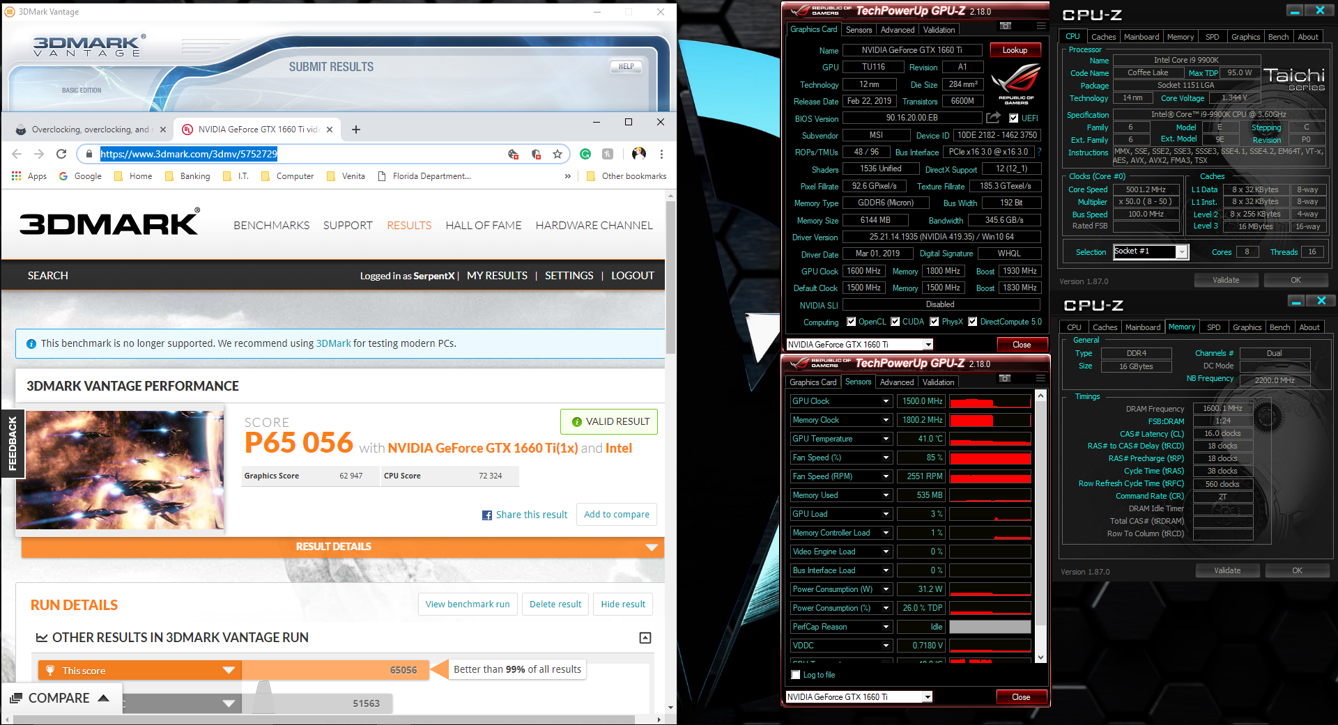
Task: Click the Vantage space battle result thumbnail
Action: pos(121,470)
